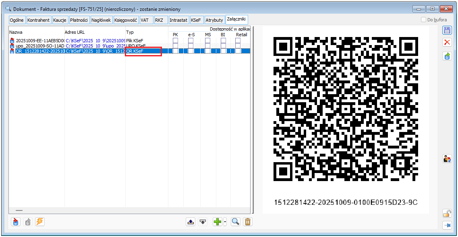
Task: Select attachment QR_1512281422-202510 file name
Action: point(40,51)
